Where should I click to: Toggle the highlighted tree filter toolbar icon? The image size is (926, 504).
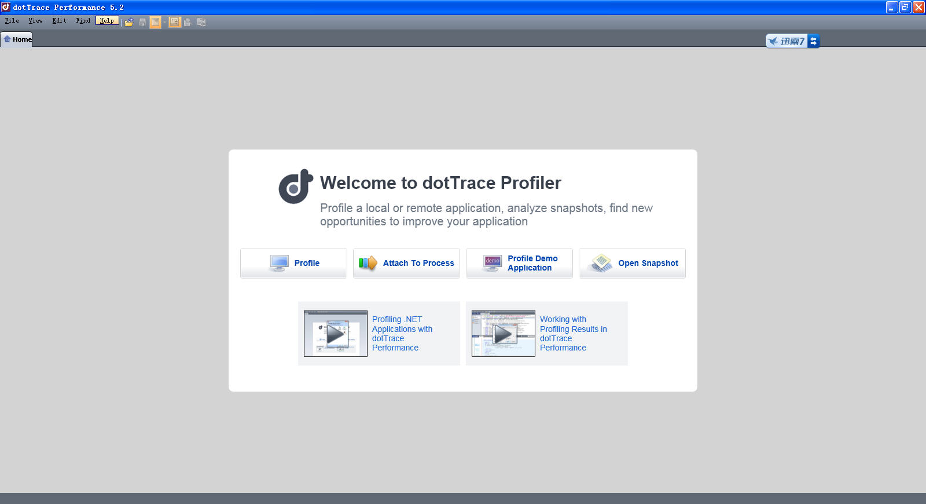[175, 22]
